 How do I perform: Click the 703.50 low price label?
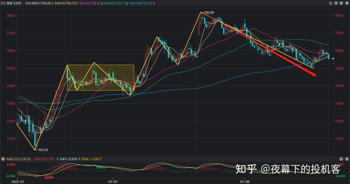(43, 150)
